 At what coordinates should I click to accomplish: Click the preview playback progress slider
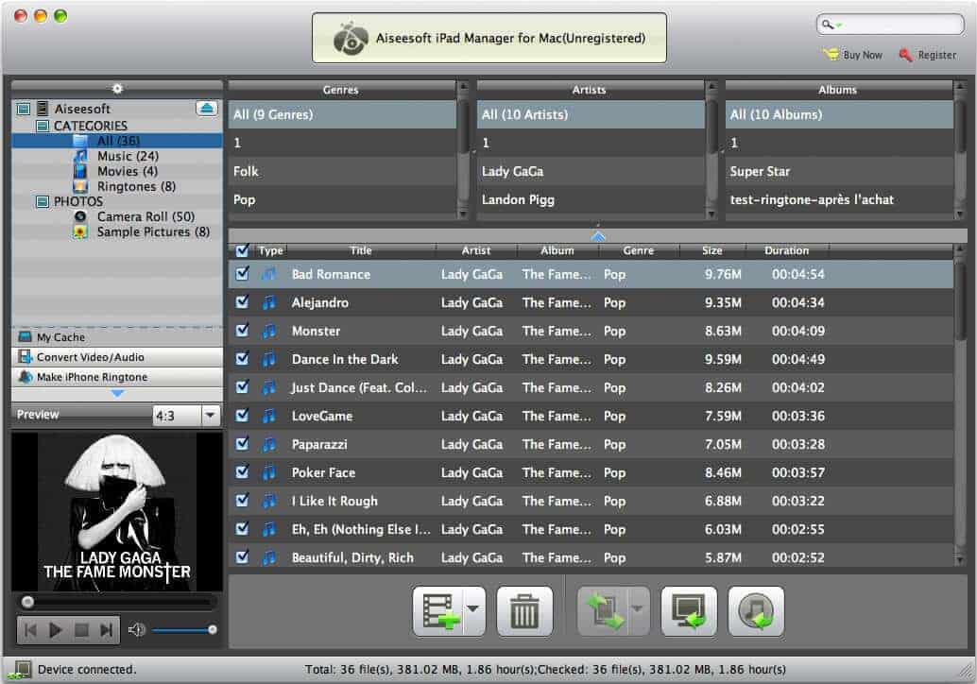[118, 602]
